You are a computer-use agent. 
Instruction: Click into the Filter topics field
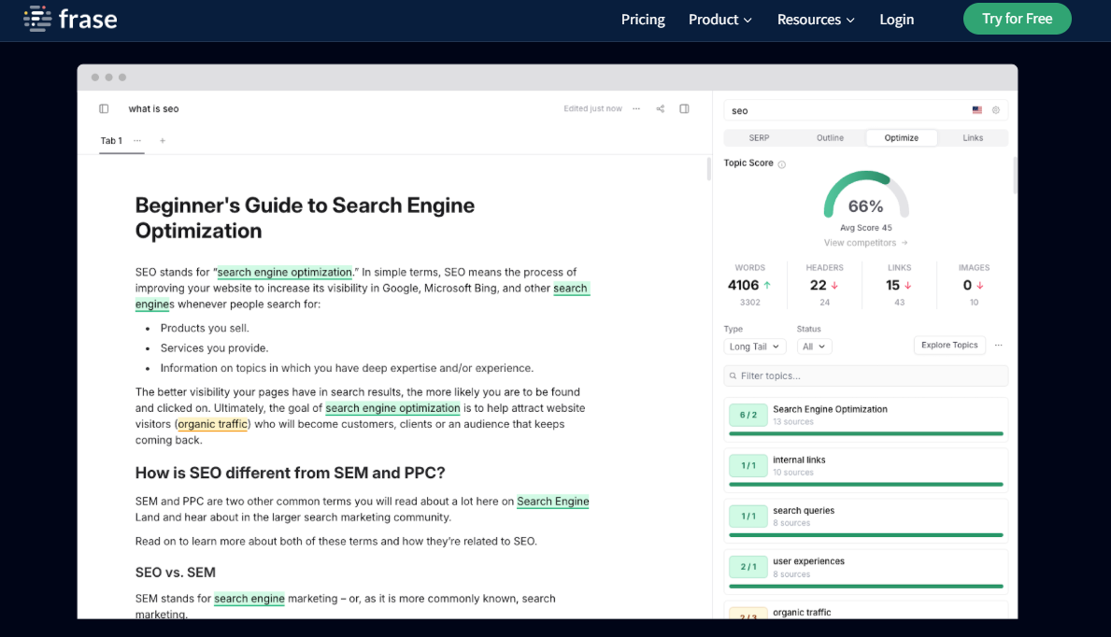[866, 375]
